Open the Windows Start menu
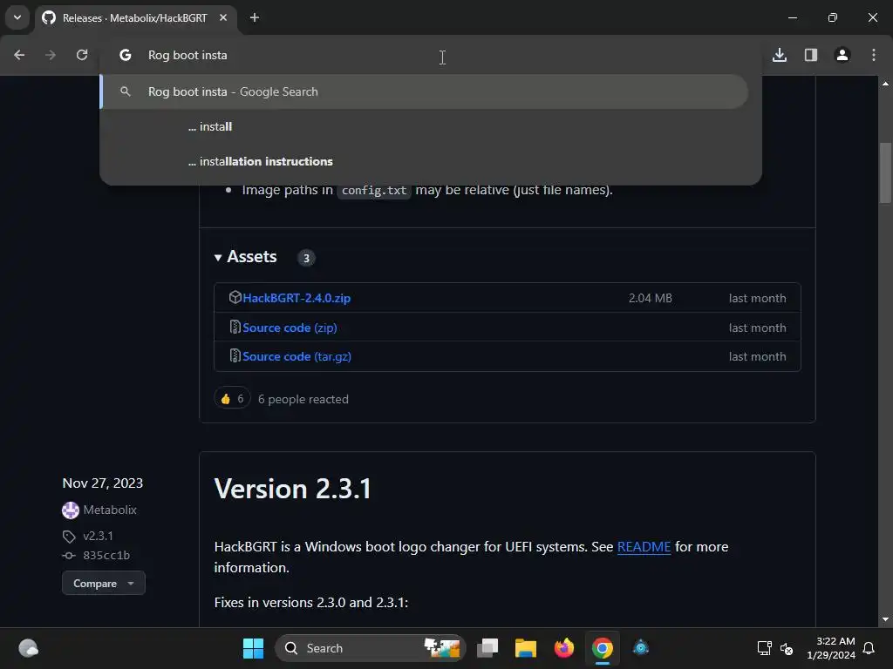Screen dimensions: 893x669 click(x=254, y=648)
